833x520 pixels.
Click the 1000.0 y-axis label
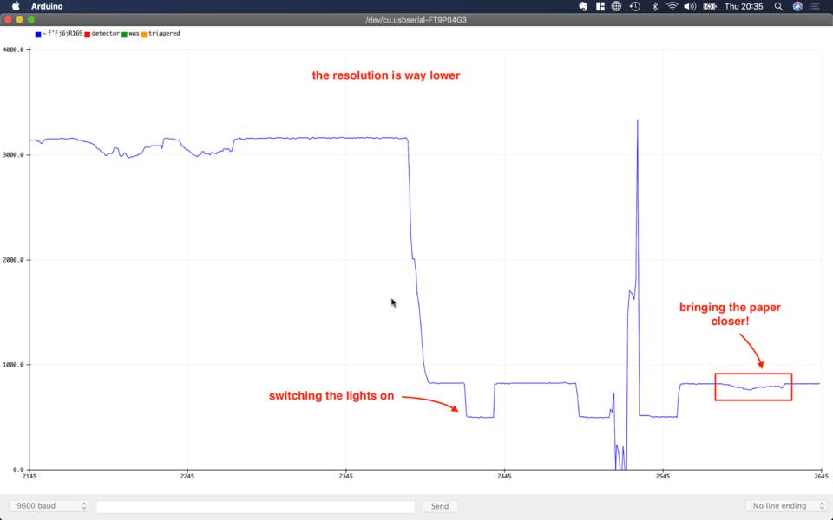pos(13,365)
